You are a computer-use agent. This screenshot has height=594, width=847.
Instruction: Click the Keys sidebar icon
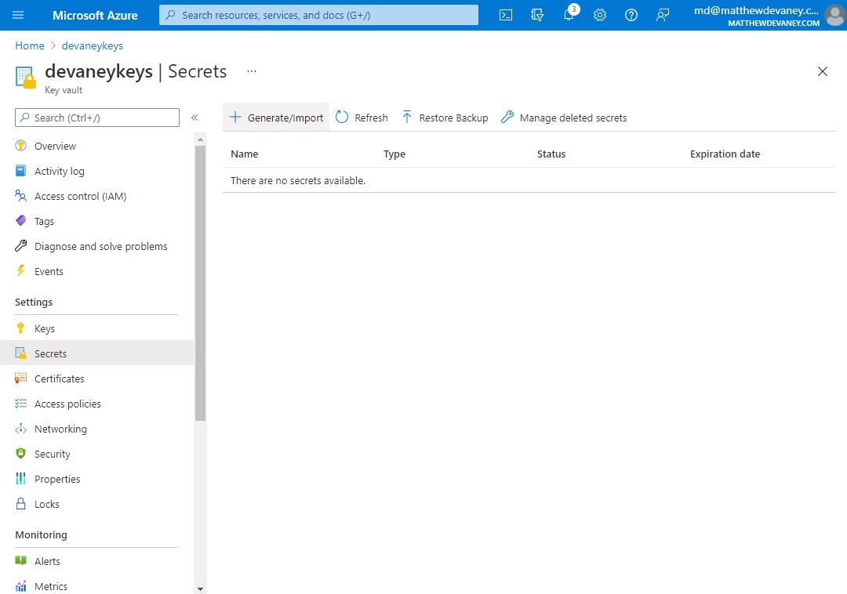(x=21, y=328)
